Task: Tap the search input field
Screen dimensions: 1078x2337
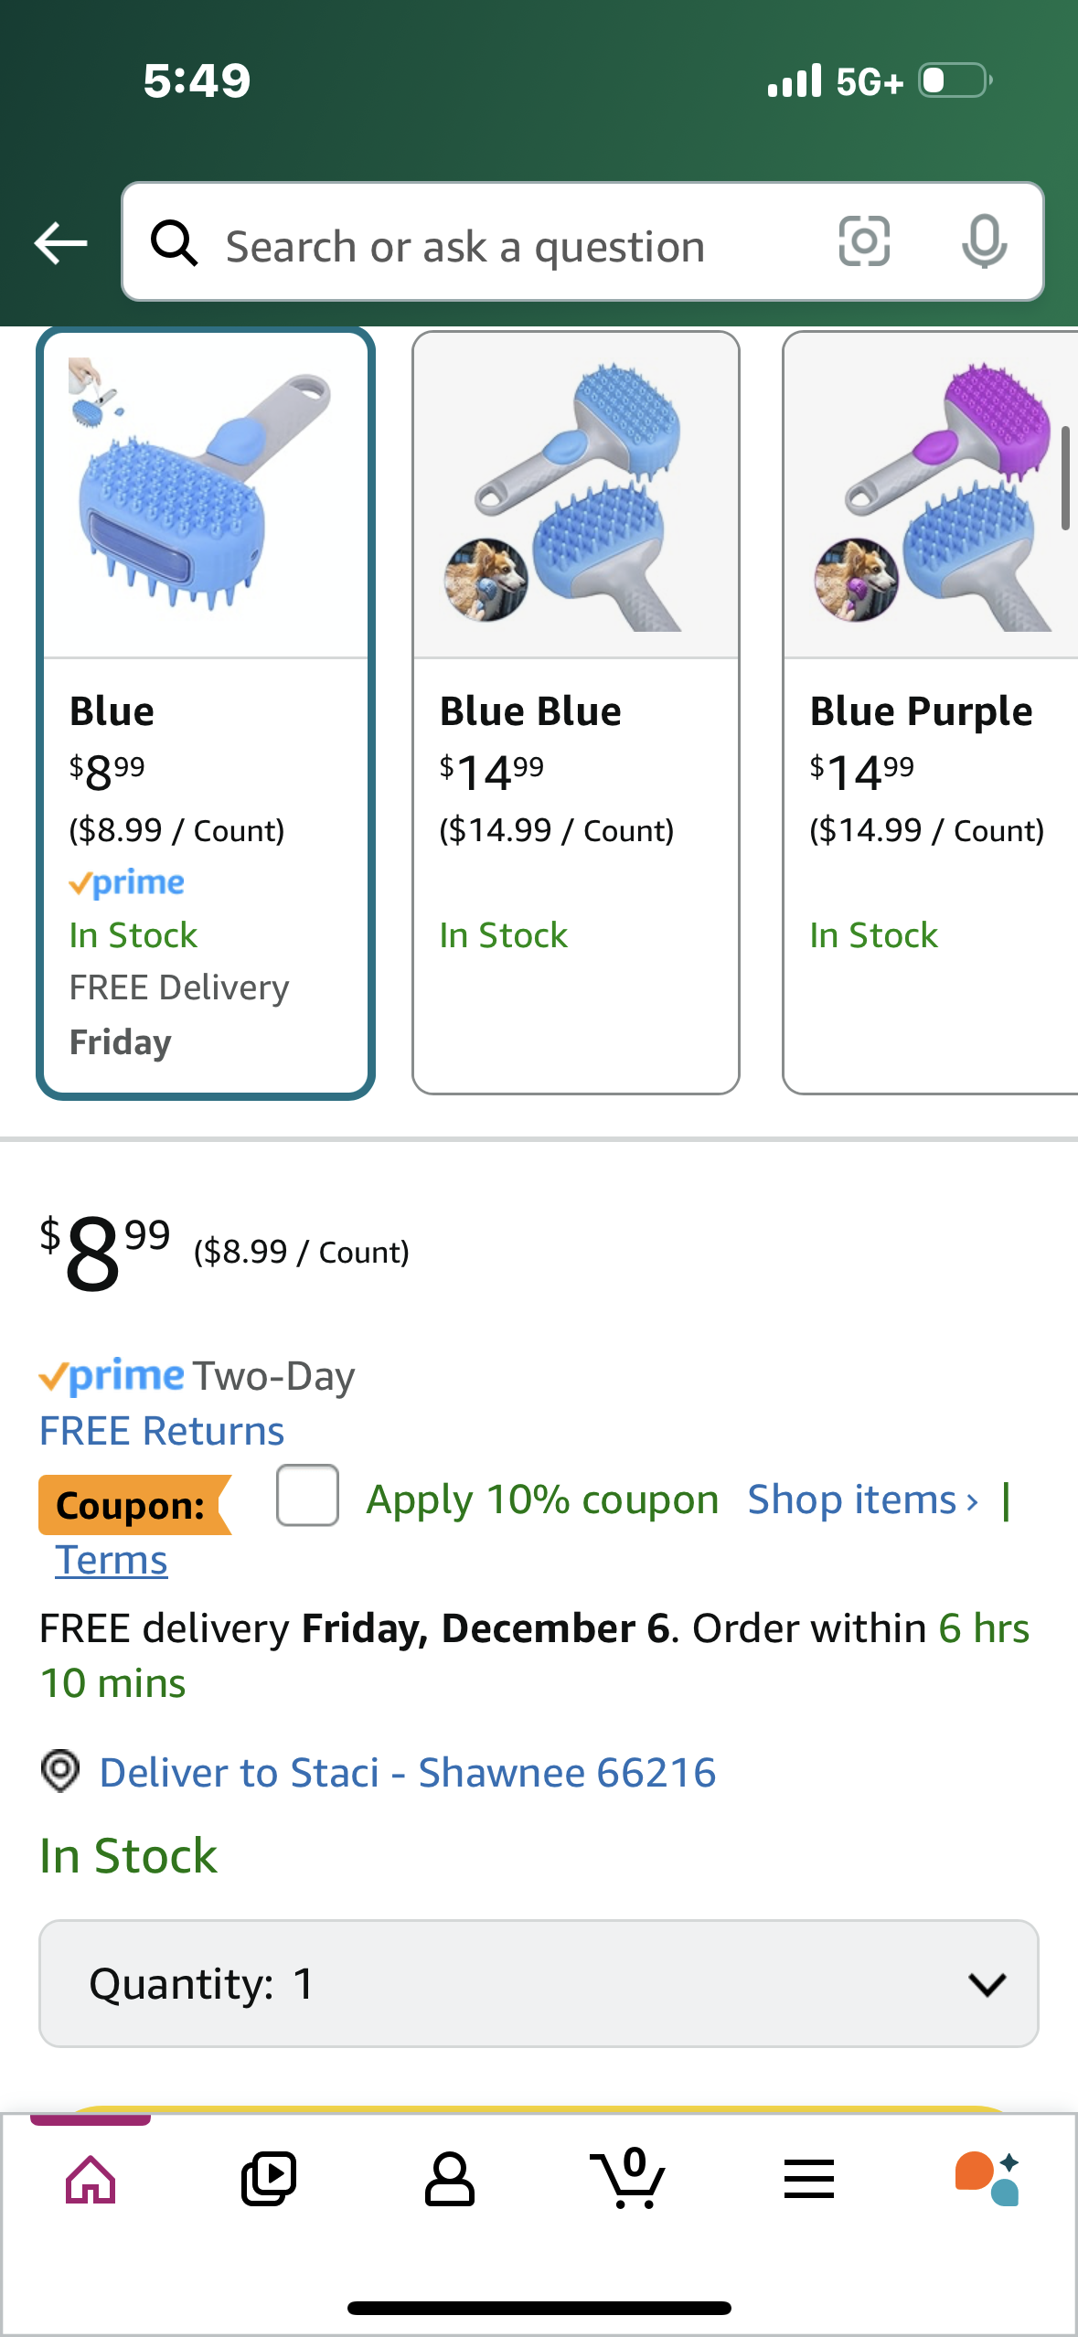Action: coord(512,245)
